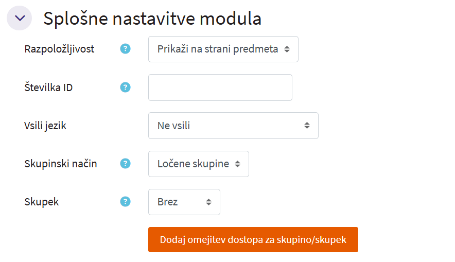Click the Splošne nastavitve modula heading
Image resolution: width=455 pixels, height=262 pixels.
pos(152,19)
